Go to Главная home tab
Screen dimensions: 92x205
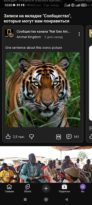(9, 189)
